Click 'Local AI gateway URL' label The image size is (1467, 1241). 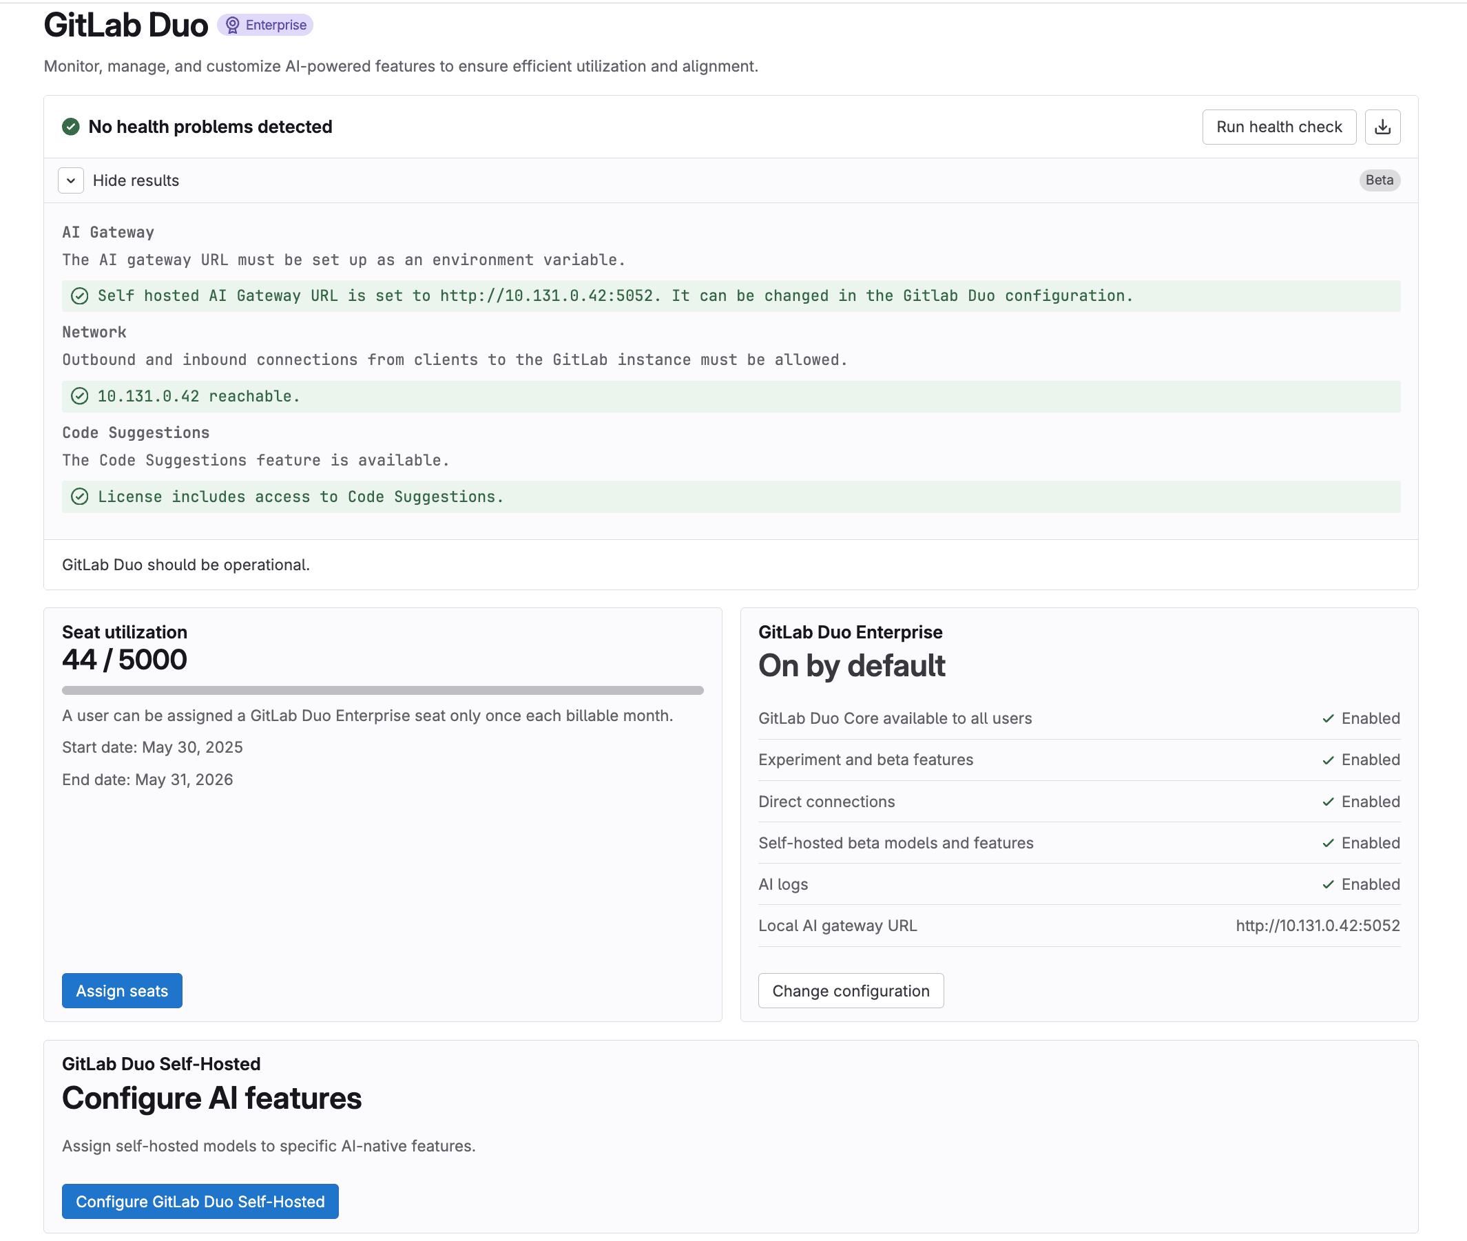[837, 926]
